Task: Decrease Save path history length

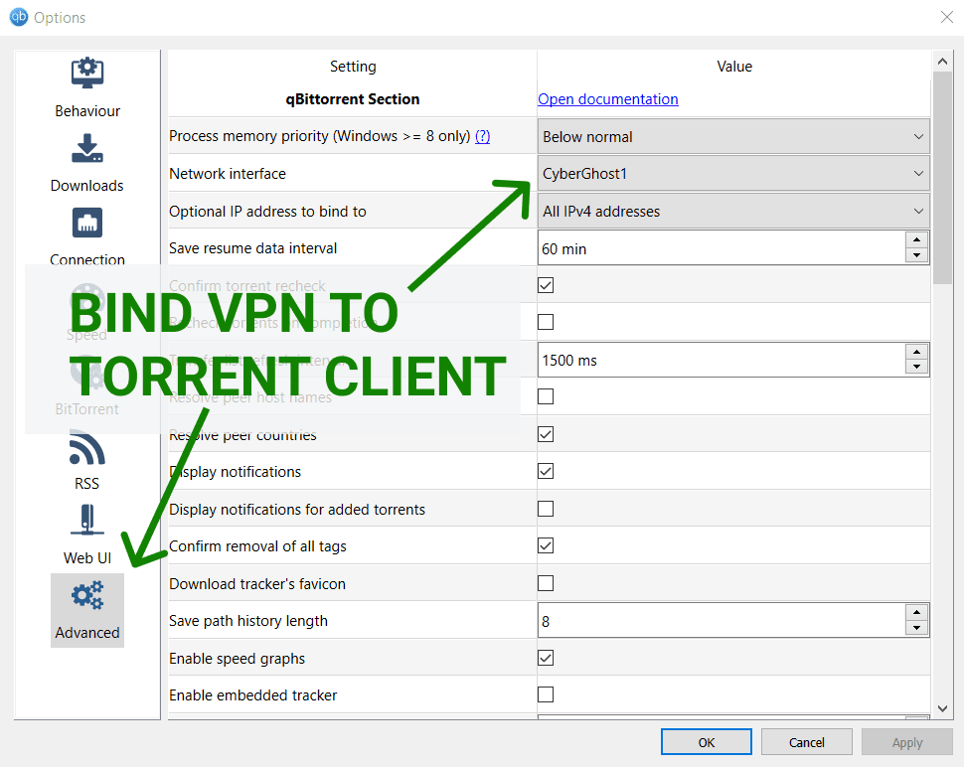Action: [x=916, y=628]
